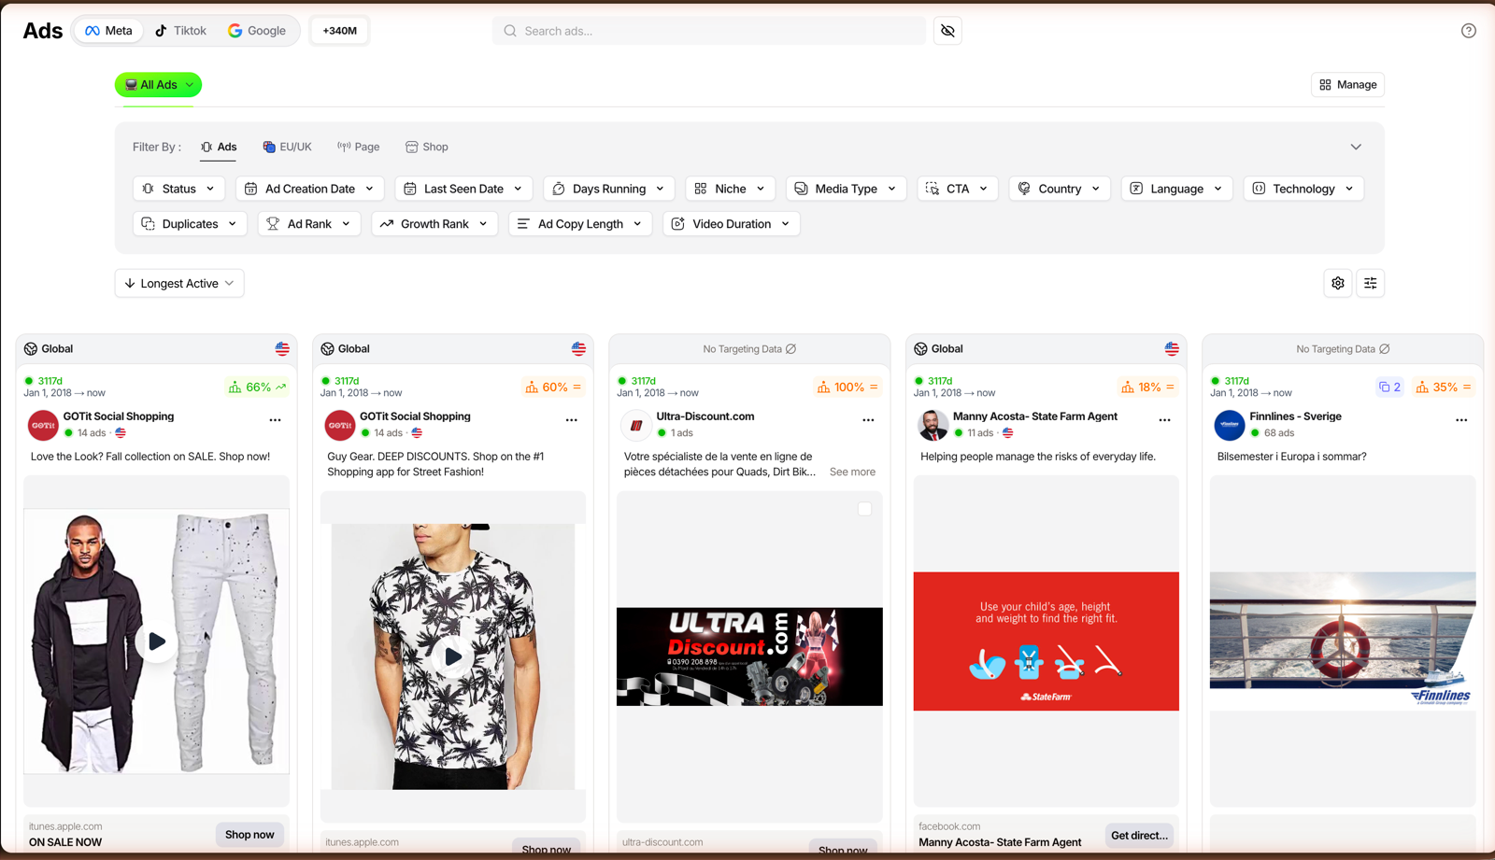Viewport: 1495px width, 860px height.
Task: Play the palm-print shirt video ad
Action: (x=453, y=656)
